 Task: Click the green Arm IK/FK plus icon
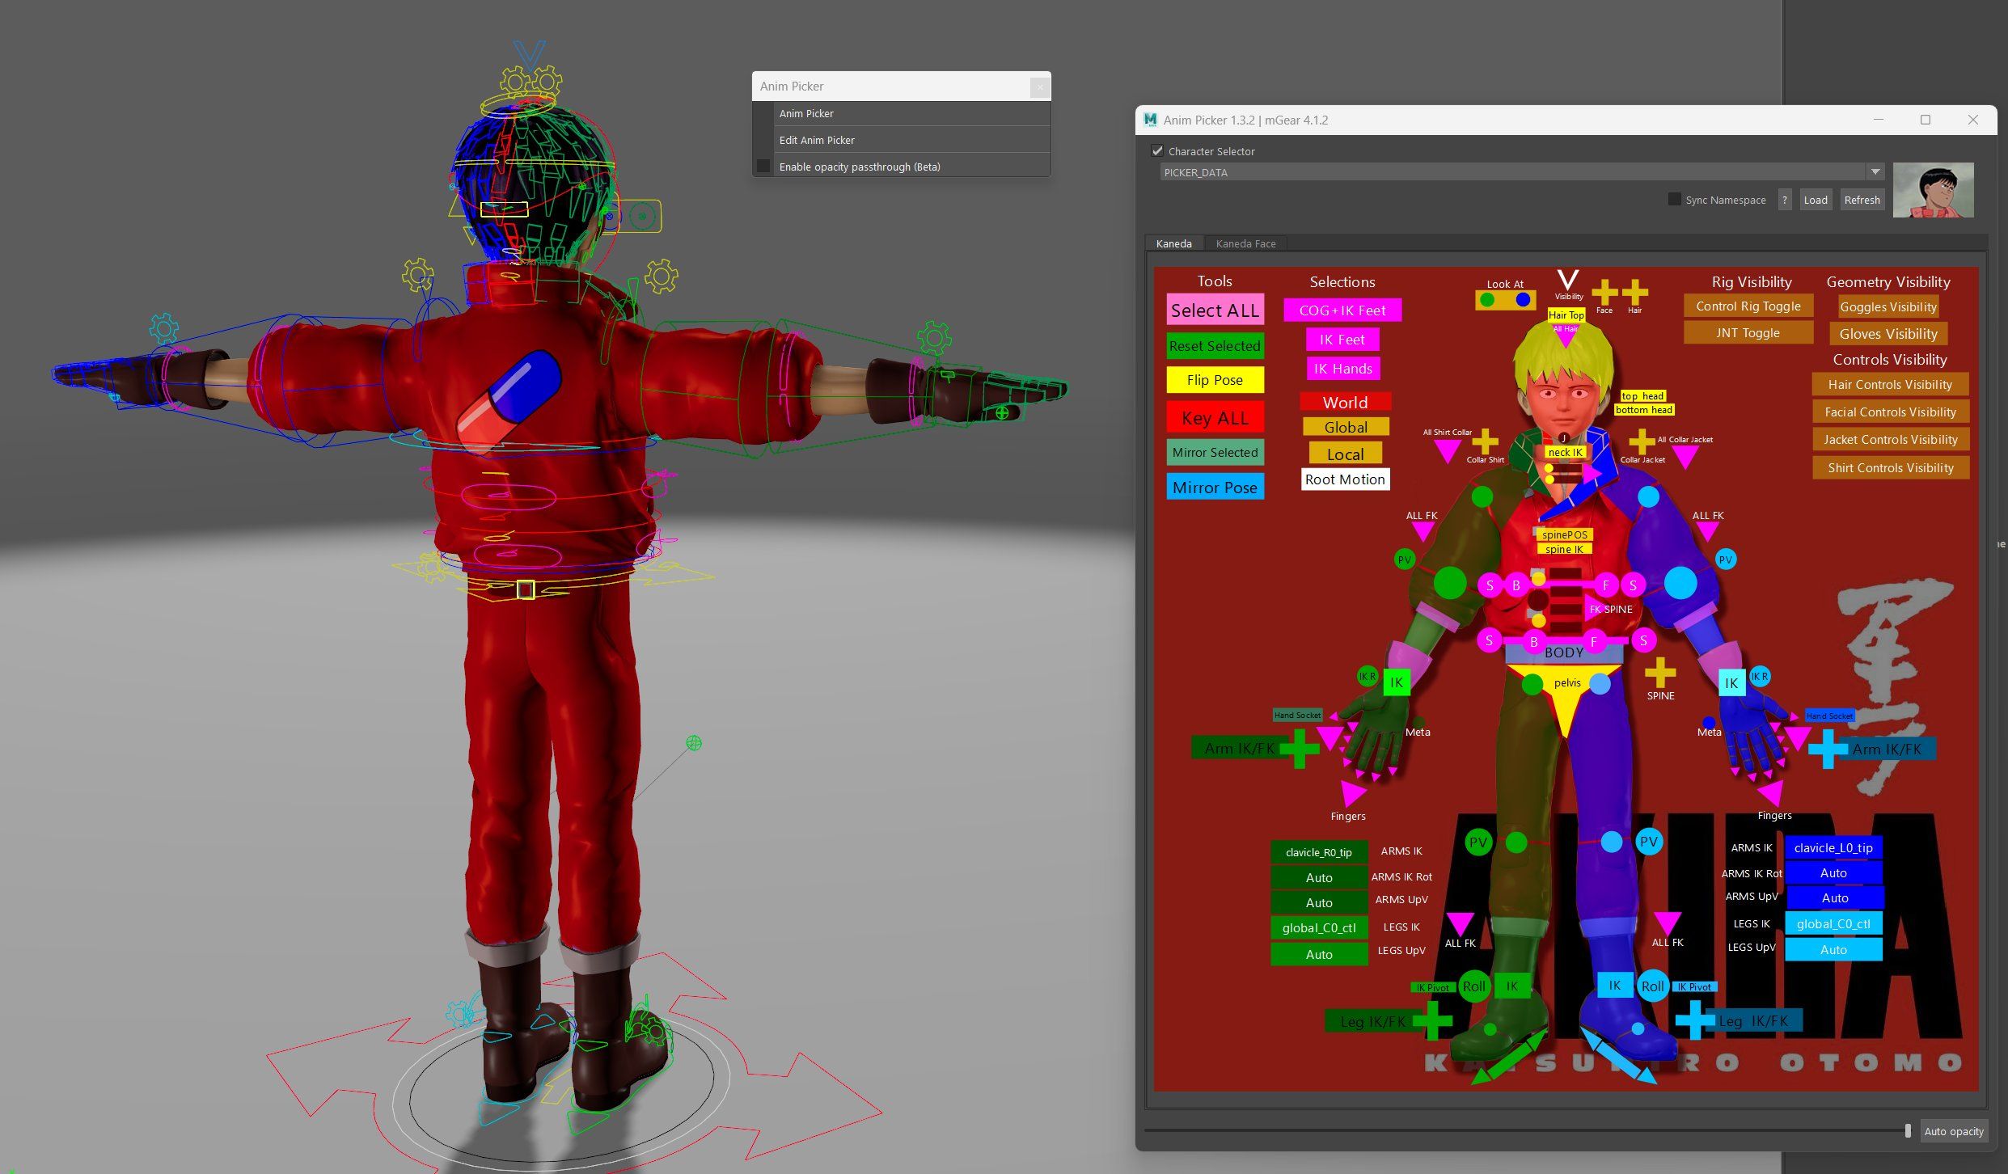[1299, 748]
